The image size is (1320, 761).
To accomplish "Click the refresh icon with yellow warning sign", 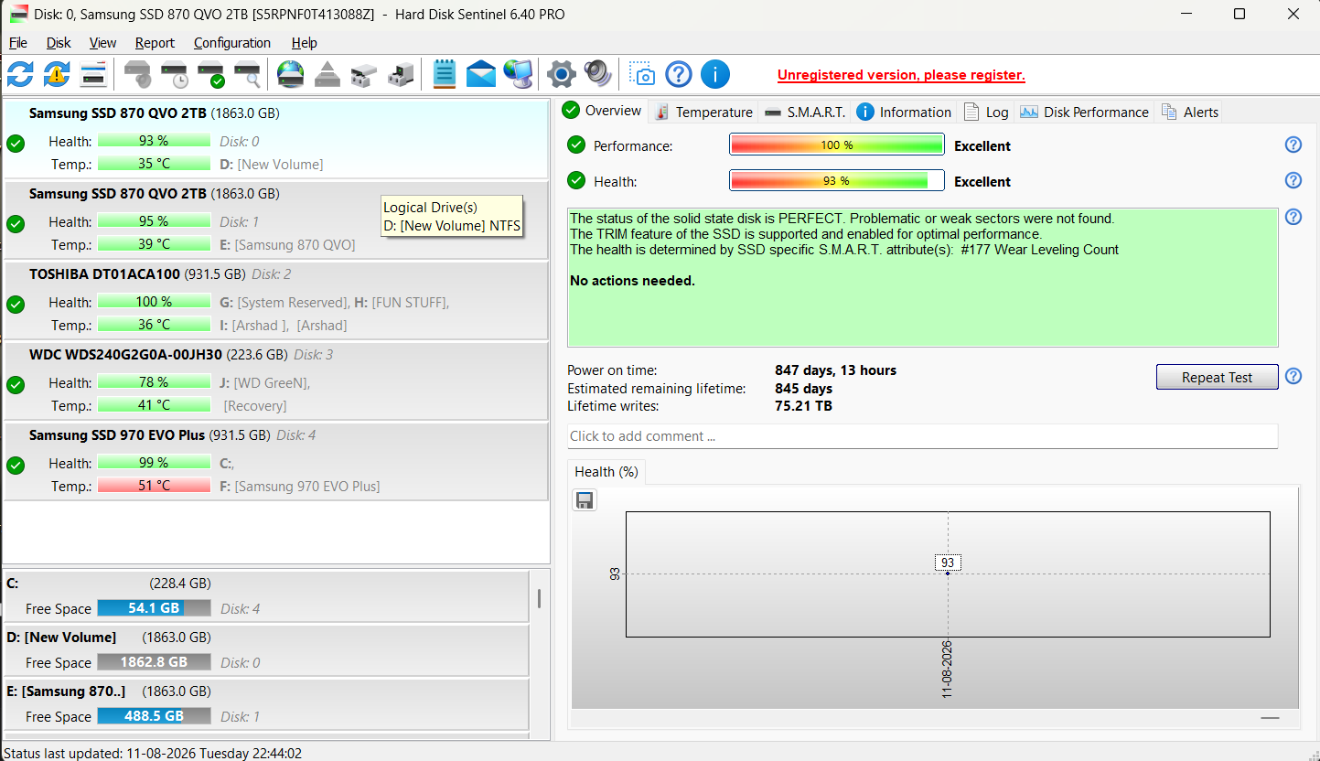I will [57, 74].
